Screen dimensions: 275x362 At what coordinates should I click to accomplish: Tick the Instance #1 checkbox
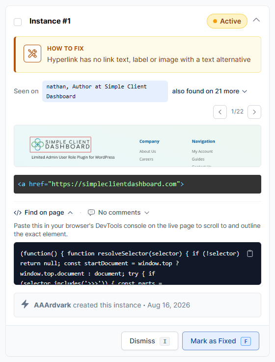tap(18, 22)
